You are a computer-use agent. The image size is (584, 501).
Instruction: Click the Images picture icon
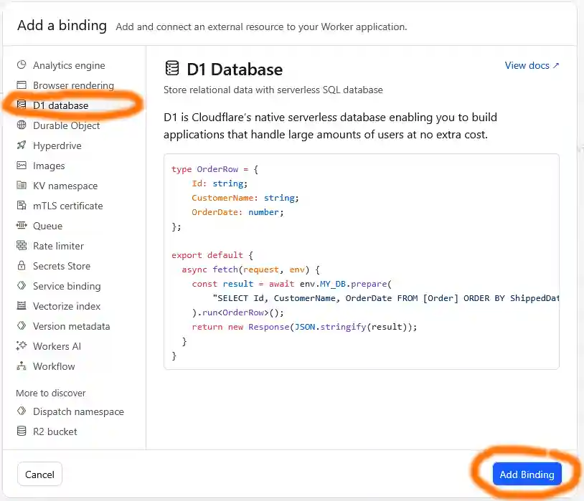pos(22,166)
